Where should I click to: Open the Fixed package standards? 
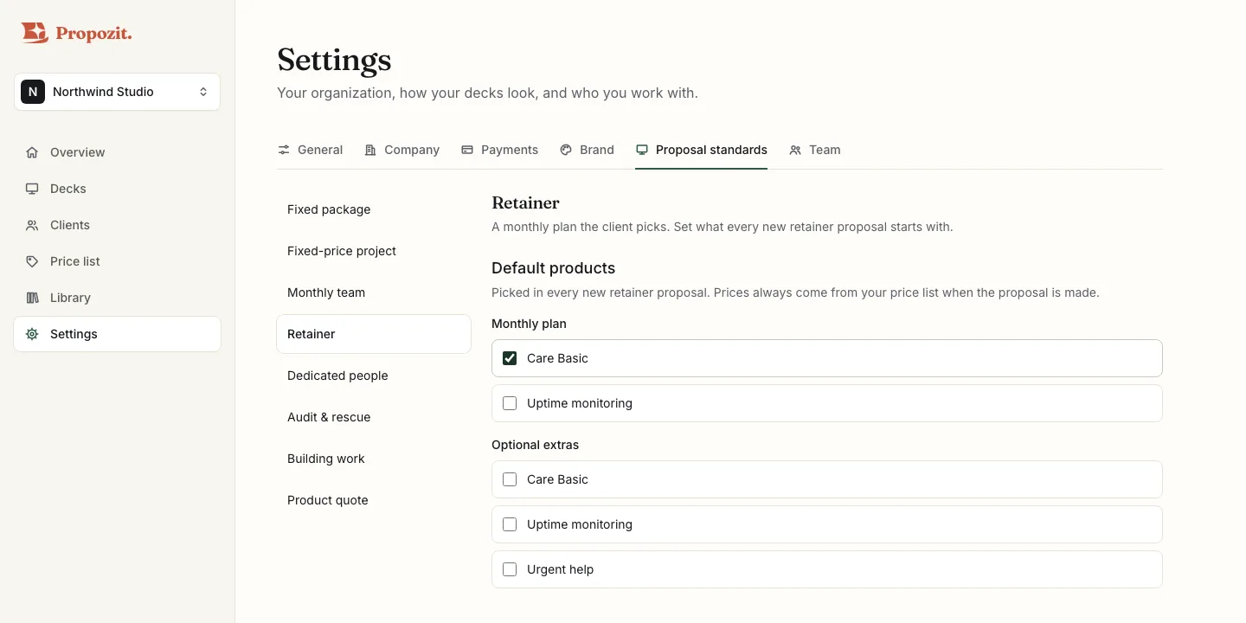coord(374,209)
